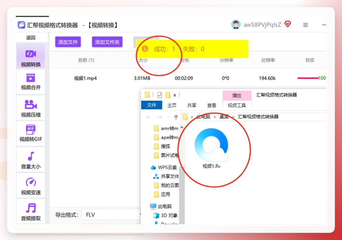Open the 共享 tab in Explorer ribbon

click(192, 106)
